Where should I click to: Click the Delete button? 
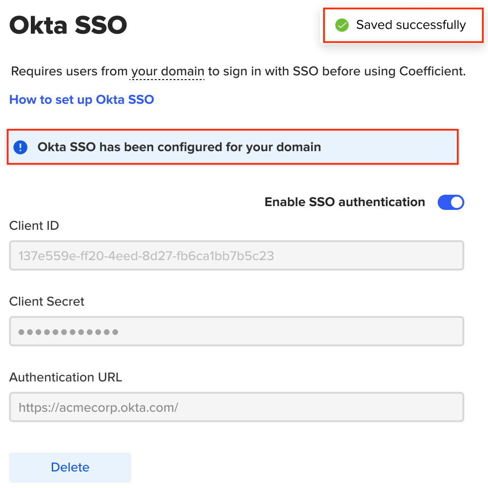(70, 467)
